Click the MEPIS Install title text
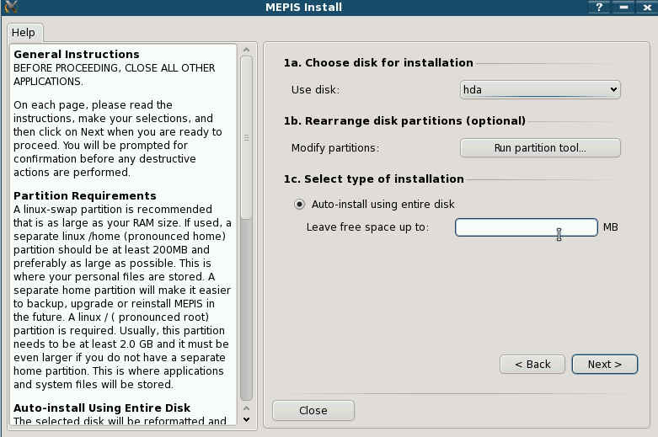This screenshot has height=437, width=658. point(304,7)
